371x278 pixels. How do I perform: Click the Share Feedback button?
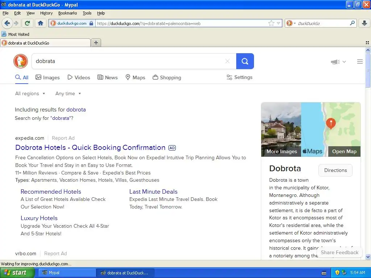click(x=339, y=252)
